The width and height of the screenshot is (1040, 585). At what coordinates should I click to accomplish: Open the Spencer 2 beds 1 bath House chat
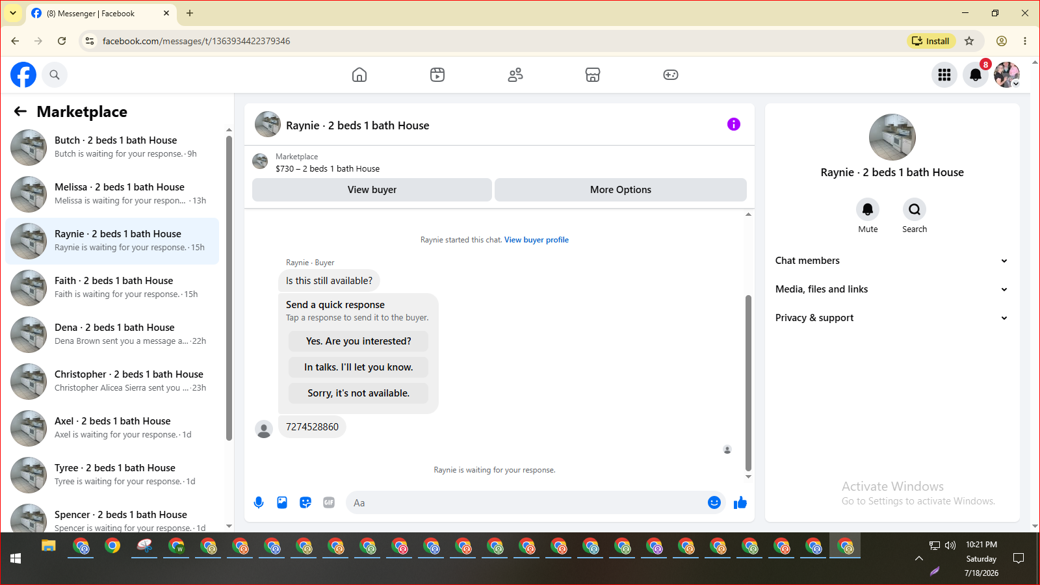(x=112, y=515)
